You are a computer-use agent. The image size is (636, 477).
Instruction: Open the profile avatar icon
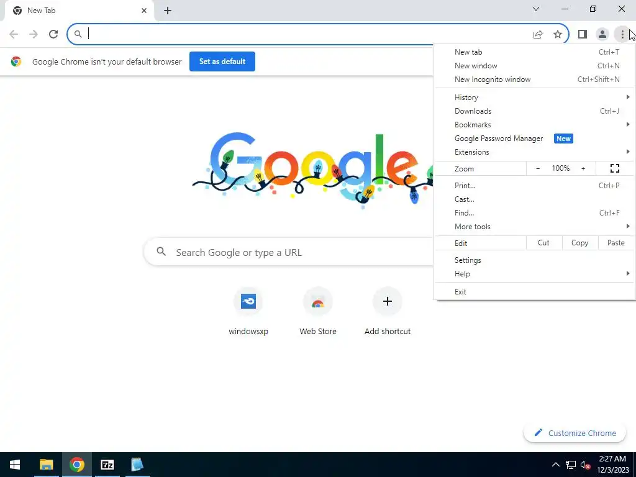click(602, 34)
